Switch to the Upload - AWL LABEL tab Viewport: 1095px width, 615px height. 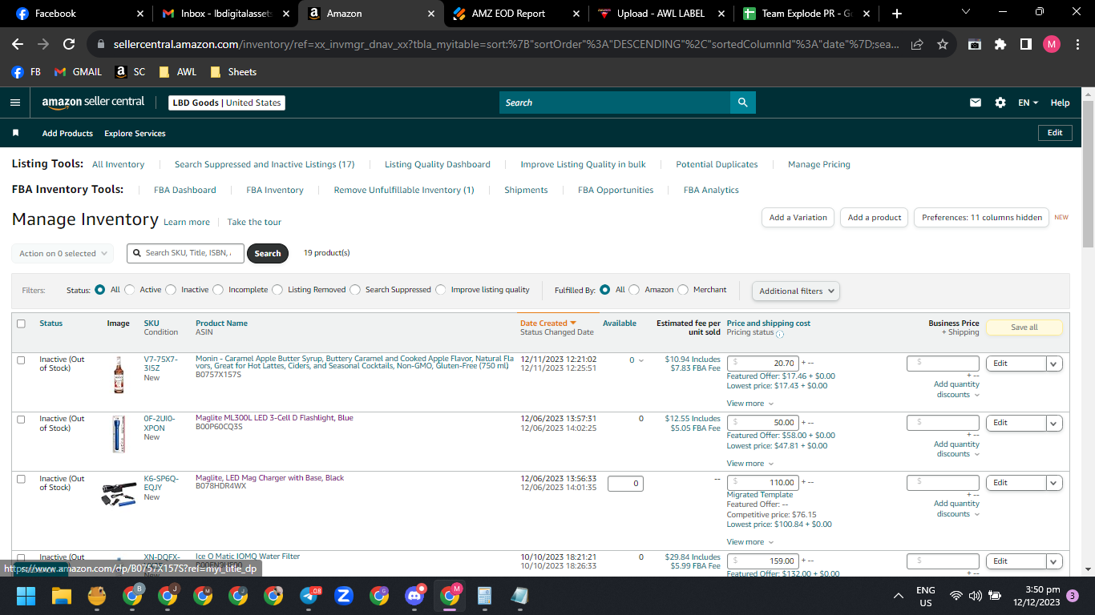[661, 14]
